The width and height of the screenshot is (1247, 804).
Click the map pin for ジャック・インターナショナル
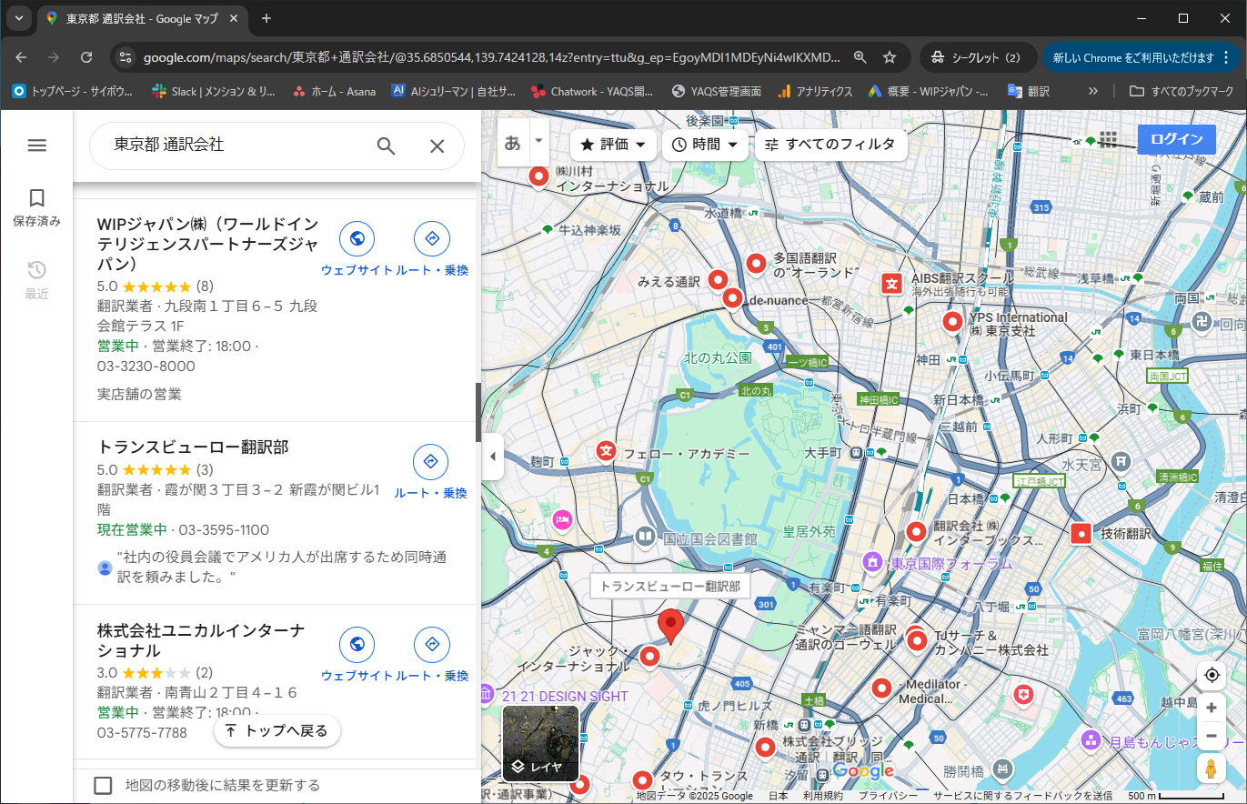coord(649,657)
